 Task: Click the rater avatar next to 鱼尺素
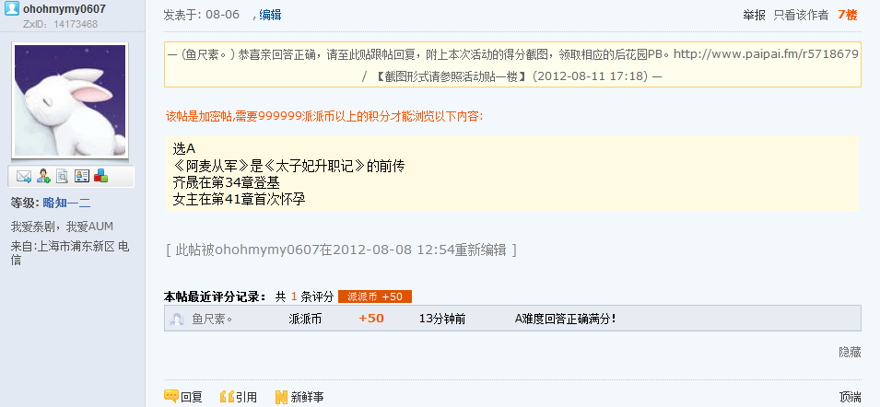[x=177, y=319]
